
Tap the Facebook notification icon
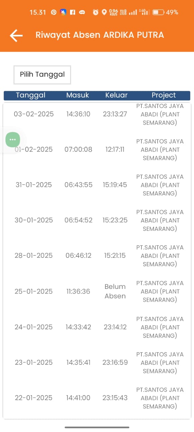(x=72, y=12)
